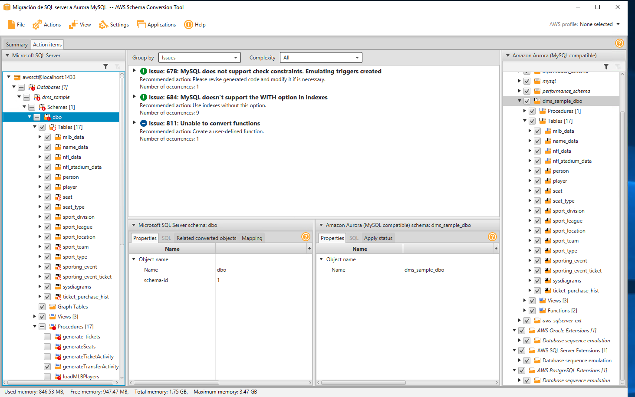Select ticket_purchase_hist in Aurora tree
Image resolution: width=635 pixels, height=397 pixels.
[576, 291]
